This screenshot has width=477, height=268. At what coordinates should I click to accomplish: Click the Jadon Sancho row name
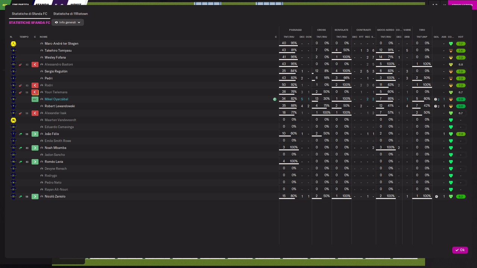click(54, 155)
